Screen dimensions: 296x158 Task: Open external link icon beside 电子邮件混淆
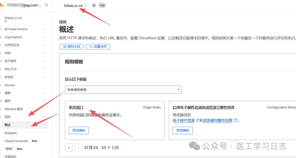(x=197, y=120)
